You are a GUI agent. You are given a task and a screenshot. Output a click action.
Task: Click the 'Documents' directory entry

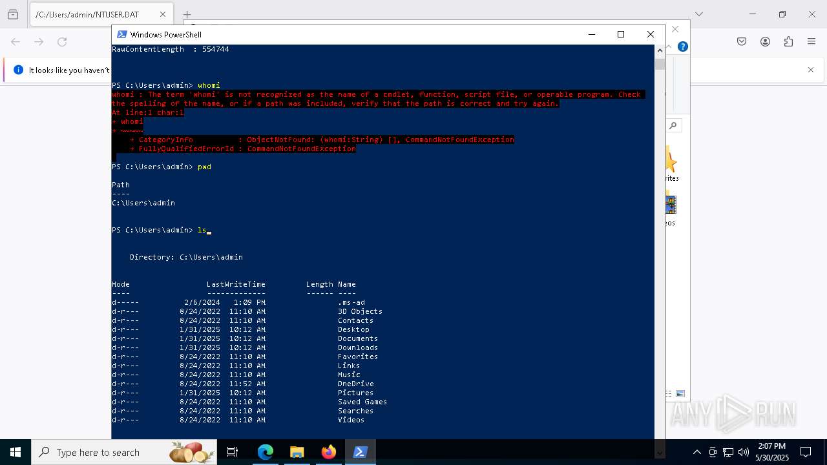[358, 338]
